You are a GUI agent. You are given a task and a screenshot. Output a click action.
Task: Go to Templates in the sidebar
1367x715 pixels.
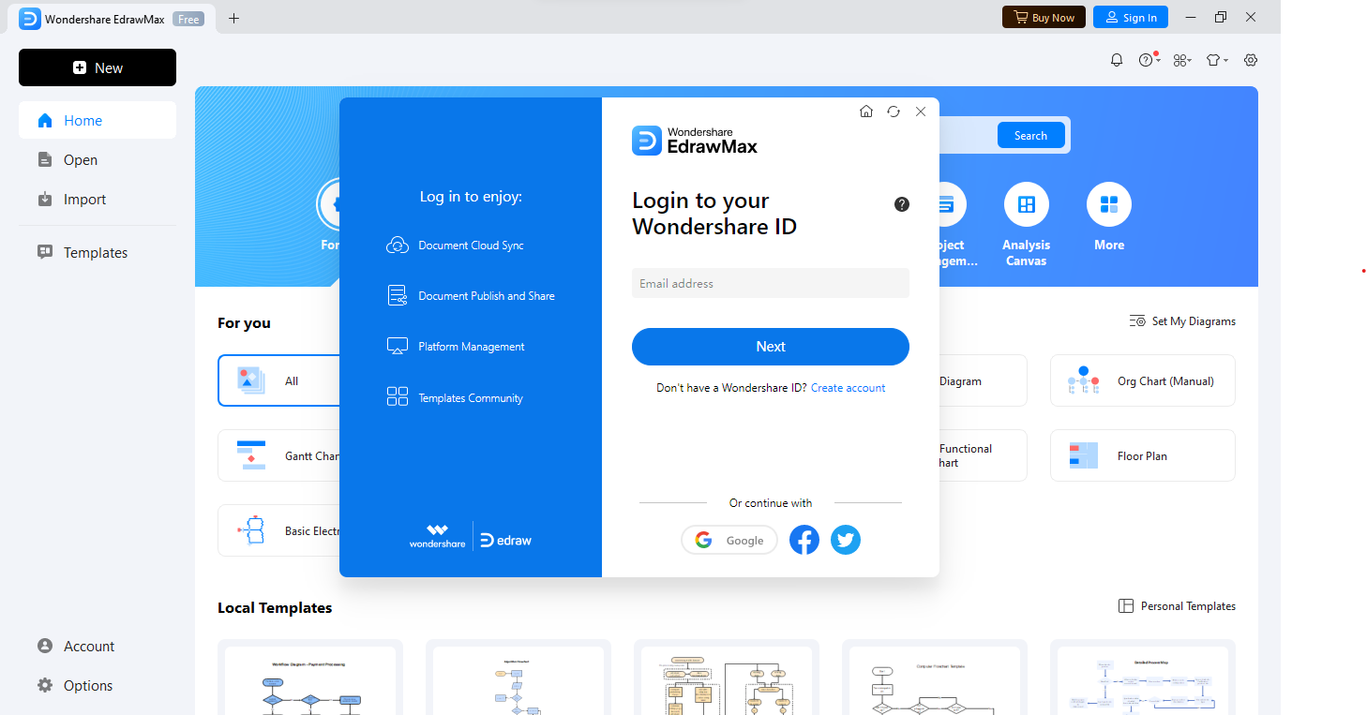tap(98, 252)
